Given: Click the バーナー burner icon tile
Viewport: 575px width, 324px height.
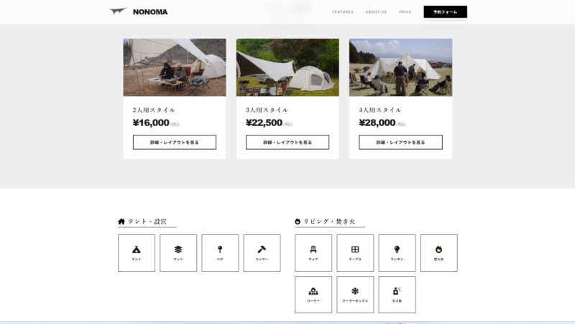Looking at the screenshot, I should tap(313, 295).
